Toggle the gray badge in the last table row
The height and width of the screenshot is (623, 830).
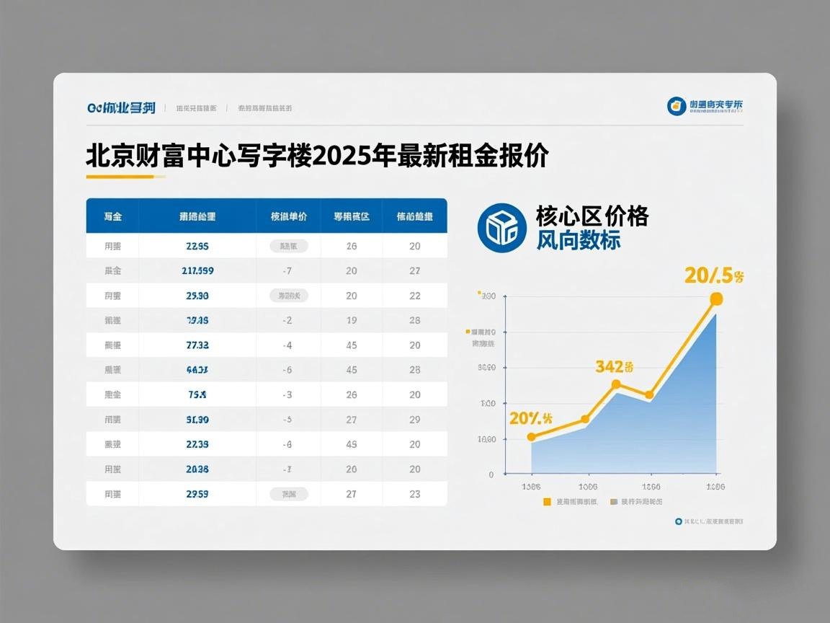(287, 493)
